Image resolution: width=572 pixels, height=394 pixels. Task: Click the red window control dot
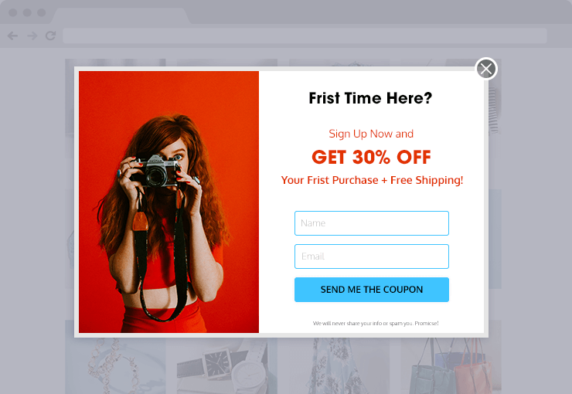click(13, 13)
